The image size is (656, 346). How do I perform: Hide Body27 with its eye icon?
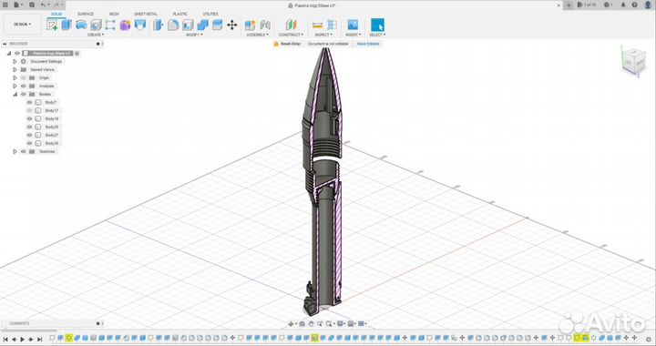click(x=29, y=135)
